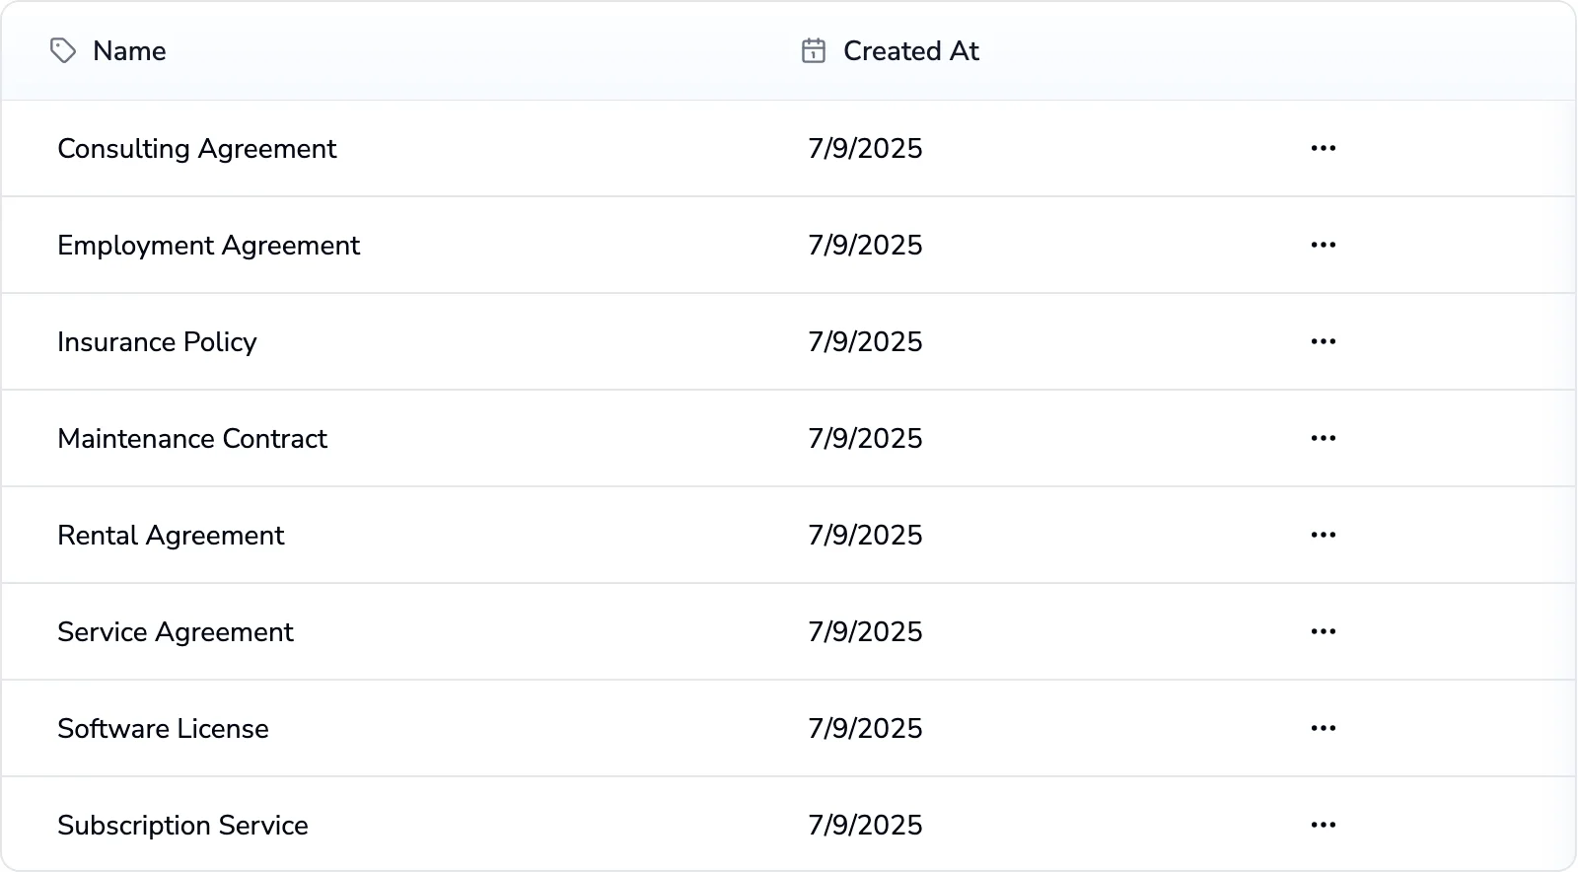This screenshot has height=872, width=1578.
Task: Open the actions menu for Subscription Service
Action: click(1323, 825)
